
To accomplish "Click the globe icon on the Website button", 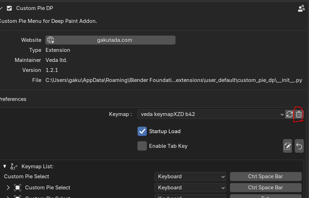I will (x=51, y=40).
